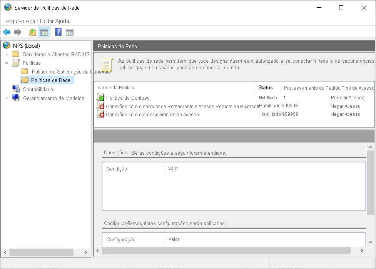This screenshot has height=269, width=376.
Task: Open the Ajuda menu
Action: pos(62,21)
